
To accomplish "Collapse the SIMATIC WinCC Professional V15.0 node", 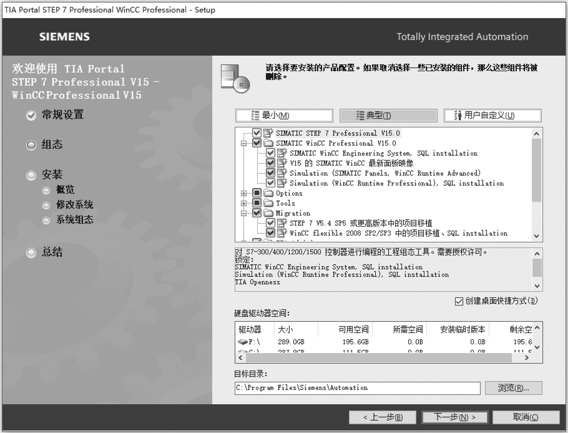I will (x=243, y=143).
